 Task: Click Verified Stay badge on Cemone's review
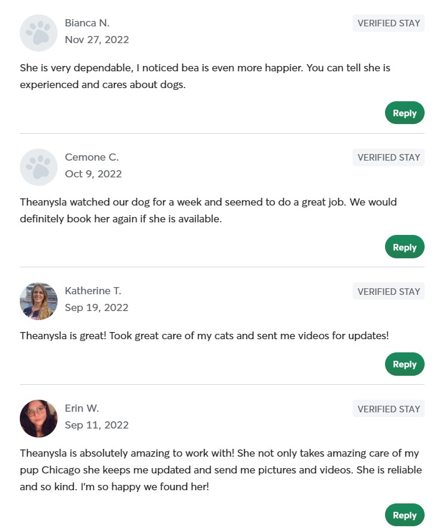pyautogui.click(x=389, y=158)
